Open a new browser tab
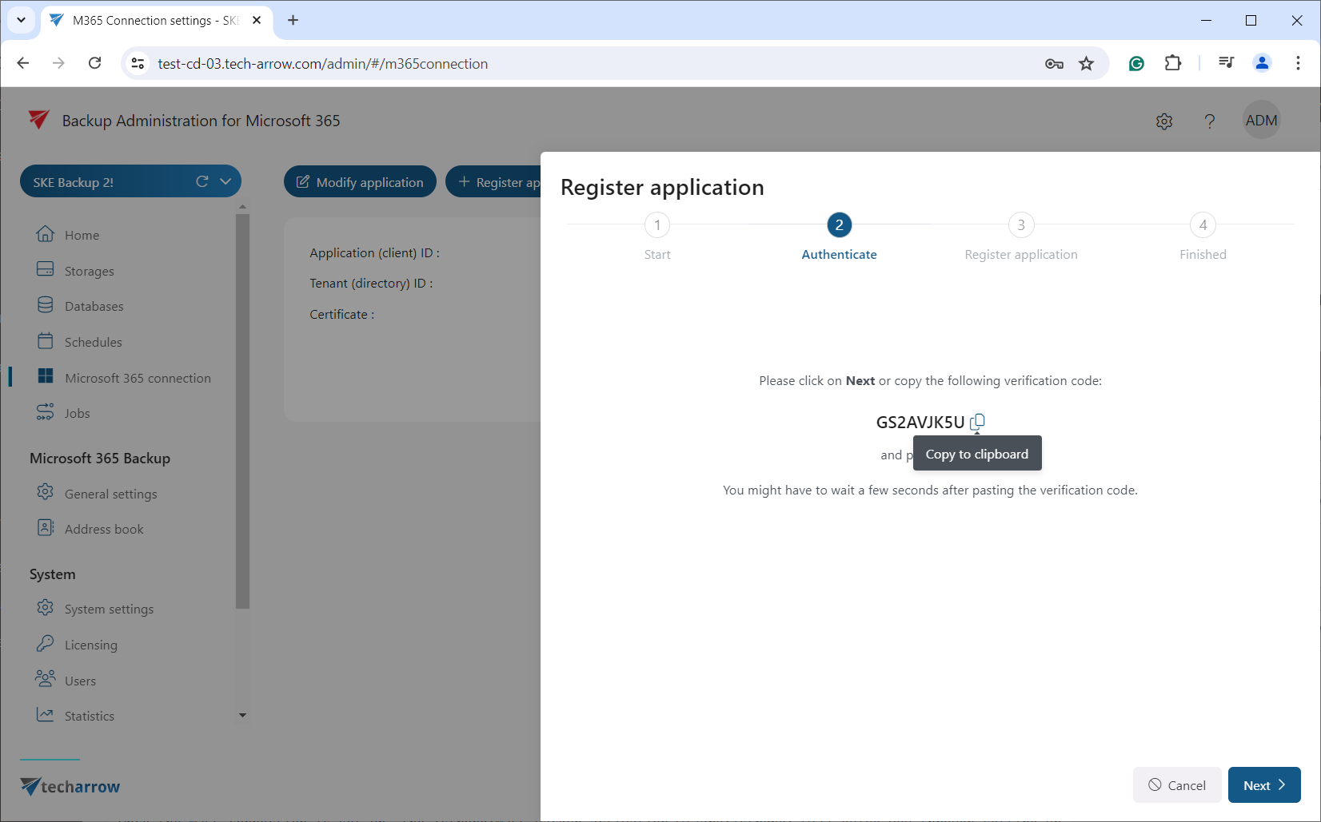The height and width of the screenshot is (822, 1321). point(293,20)
